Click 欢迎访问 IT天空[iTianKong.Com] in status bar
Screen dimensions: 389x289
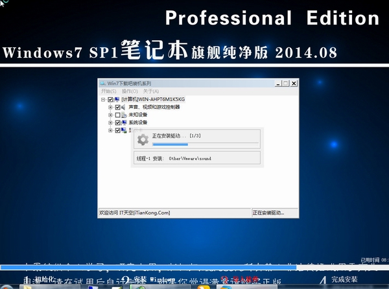[x=135, y=213]
